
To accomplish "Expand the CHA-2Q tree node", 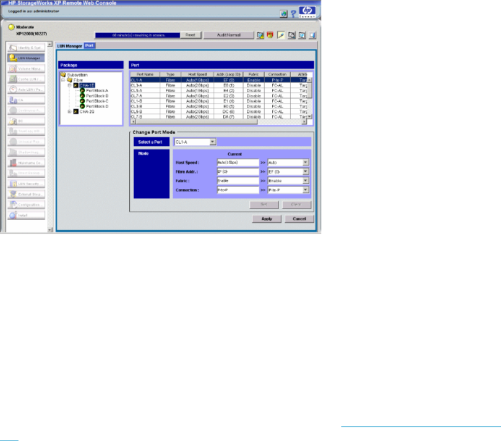I will pyautogui.click(x=70, y=111).
